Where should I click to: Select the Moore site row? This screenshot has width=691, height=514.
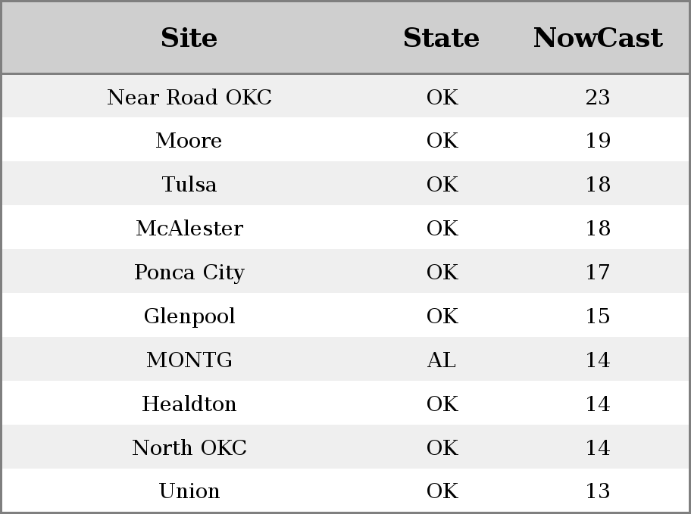[345, 140]
